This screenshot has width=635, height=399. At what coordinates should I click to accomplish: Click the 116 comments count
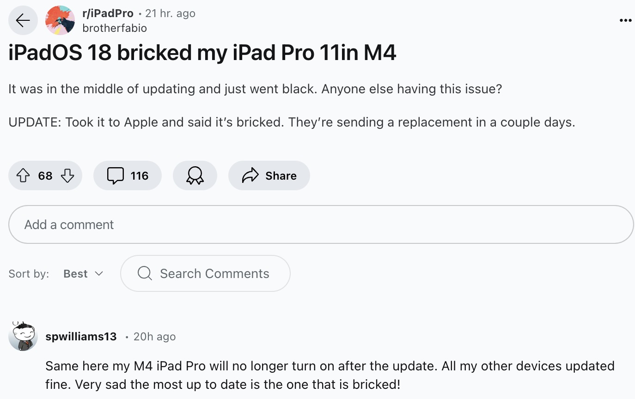(x=139, y=175)
